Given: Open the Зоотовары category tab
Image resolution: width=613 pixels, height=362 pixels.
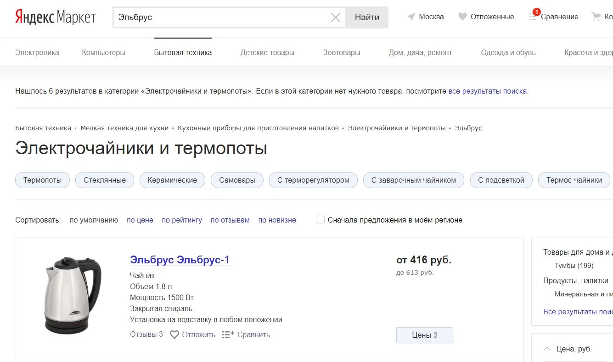Looking at the screenshot, I should coord(342,52).
